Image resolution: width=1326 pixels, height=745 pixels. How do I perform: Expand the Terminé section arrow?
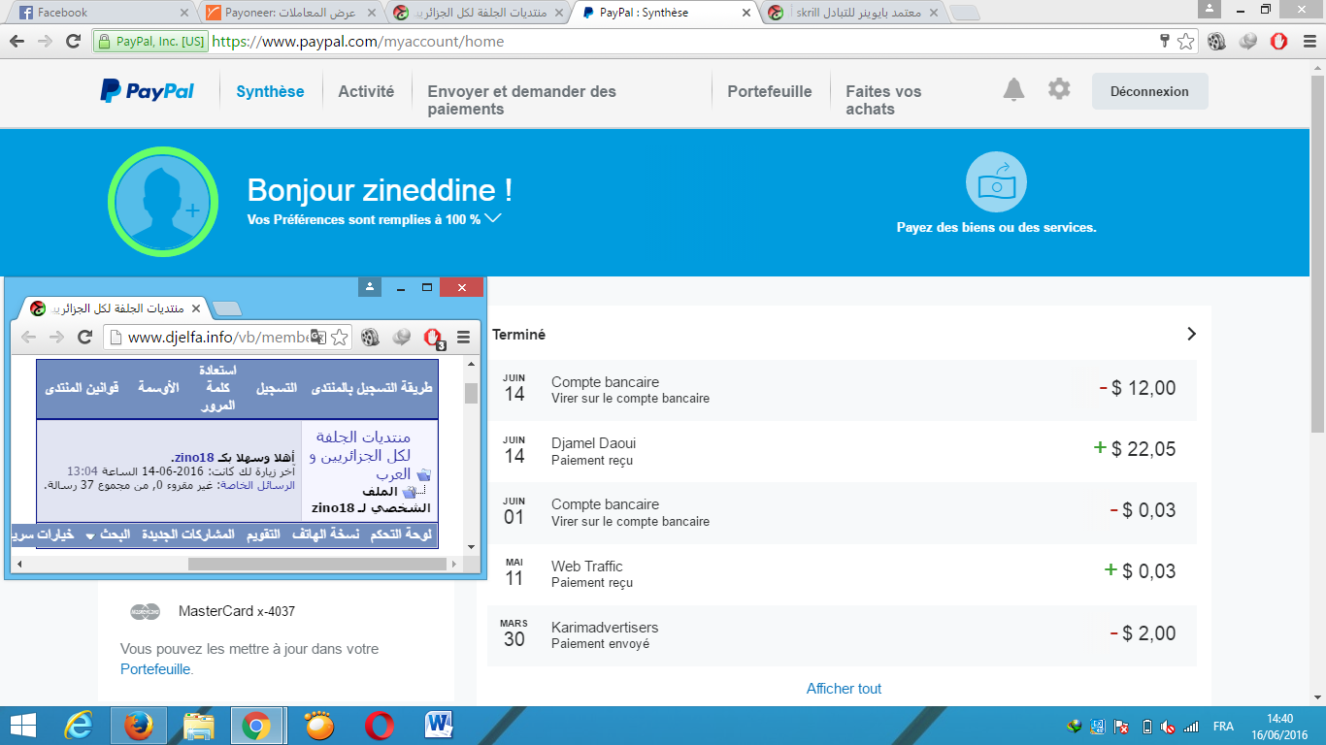1191,334
